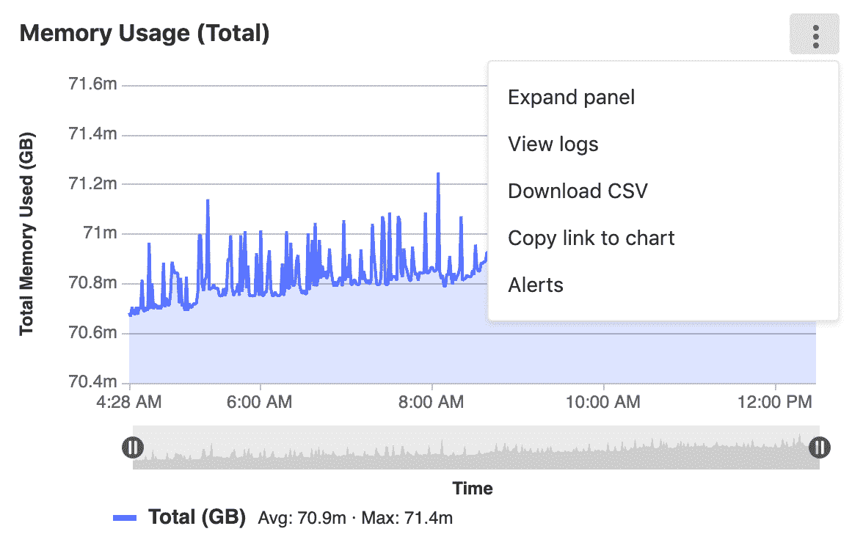This screenshot has width=863, height=559.
Task: Click the 8:00 AM time axis label
Action: 433,402
